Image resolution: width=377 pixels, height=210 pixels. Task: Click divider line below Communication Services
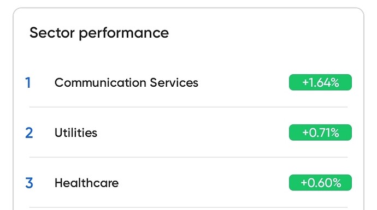188,107
